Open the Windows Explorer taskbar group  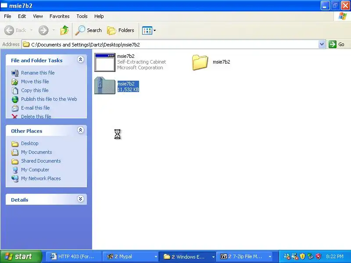187,256
